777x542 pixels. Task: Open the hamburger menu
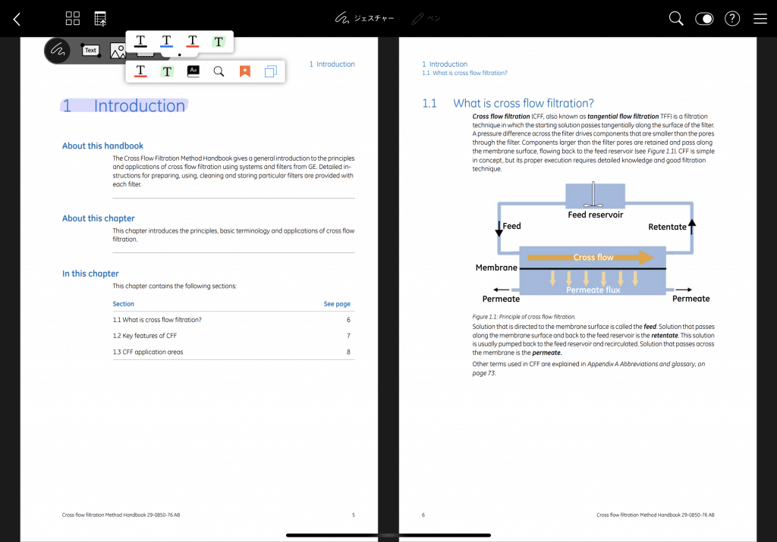760,19
